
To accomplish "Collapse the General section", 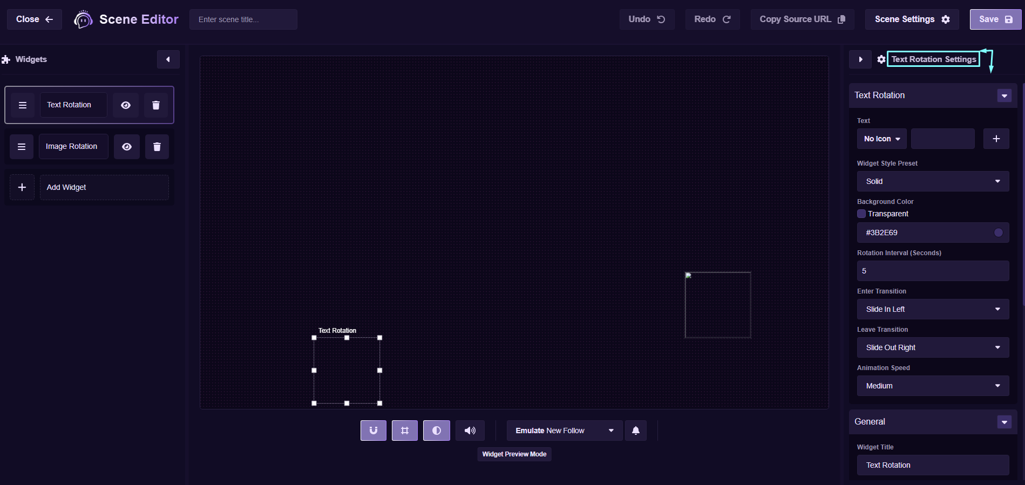I will coord(1004,422).
